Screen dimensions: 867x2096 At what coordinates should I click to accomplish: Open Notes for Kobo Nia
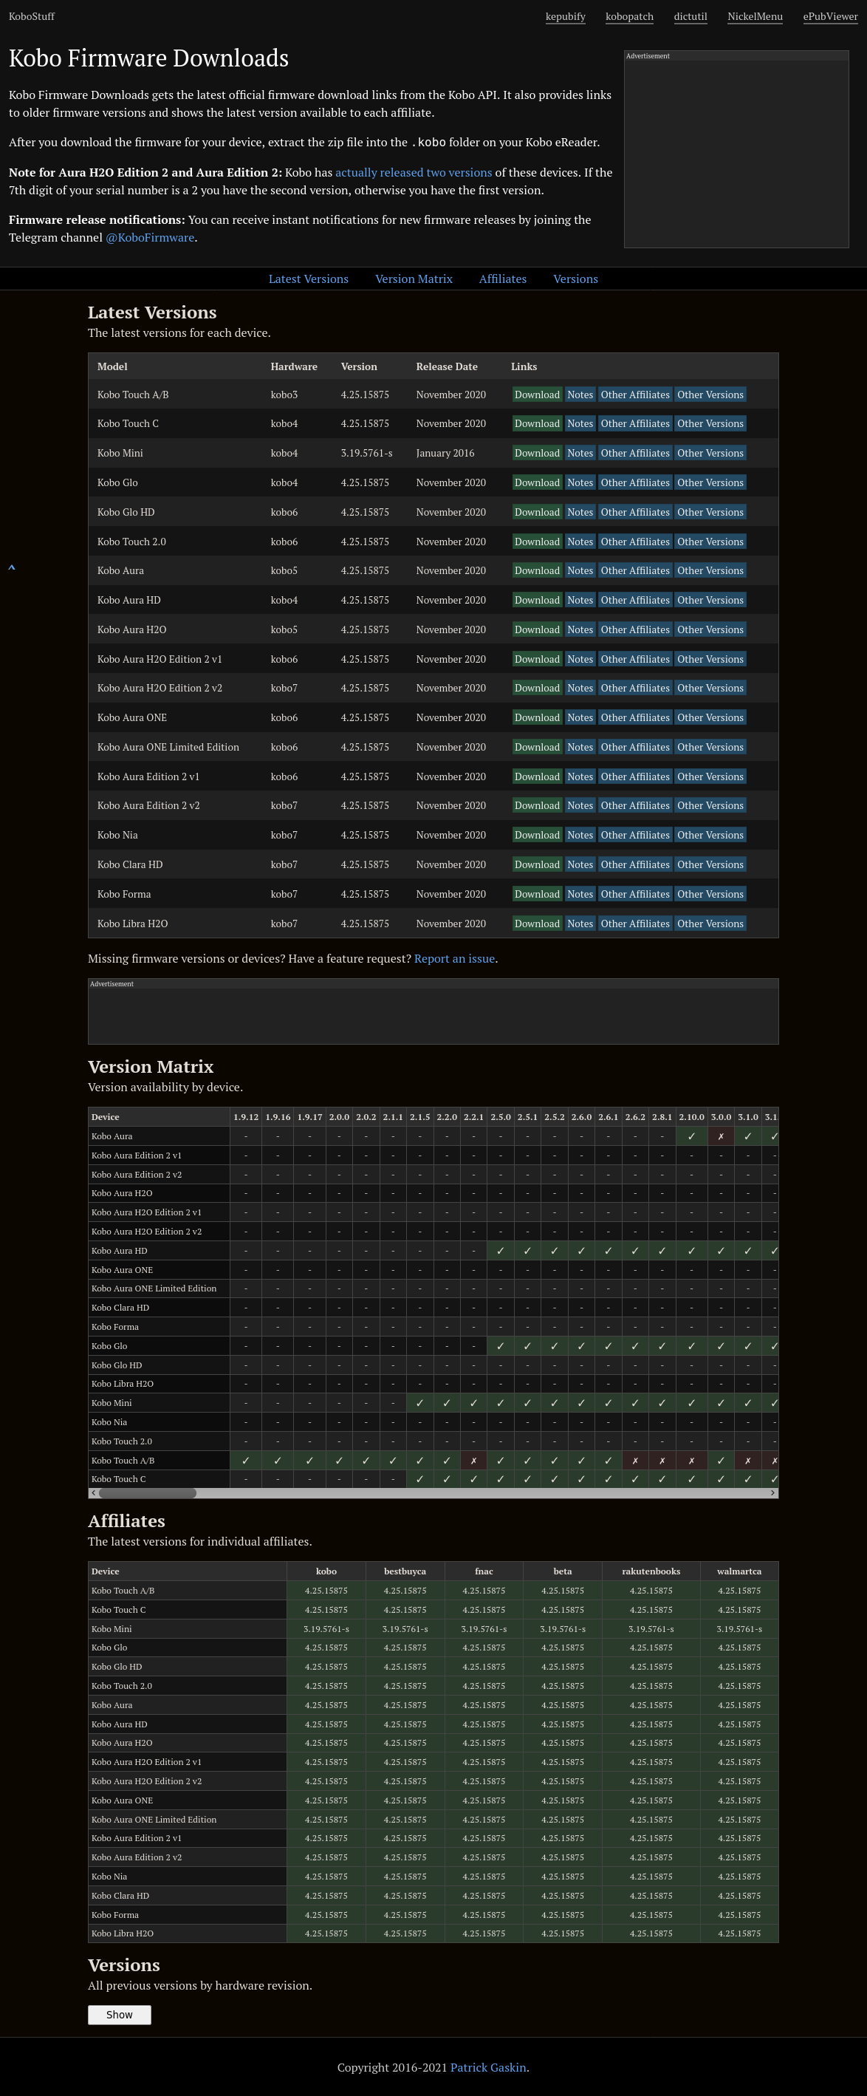[x=580, y=836]
